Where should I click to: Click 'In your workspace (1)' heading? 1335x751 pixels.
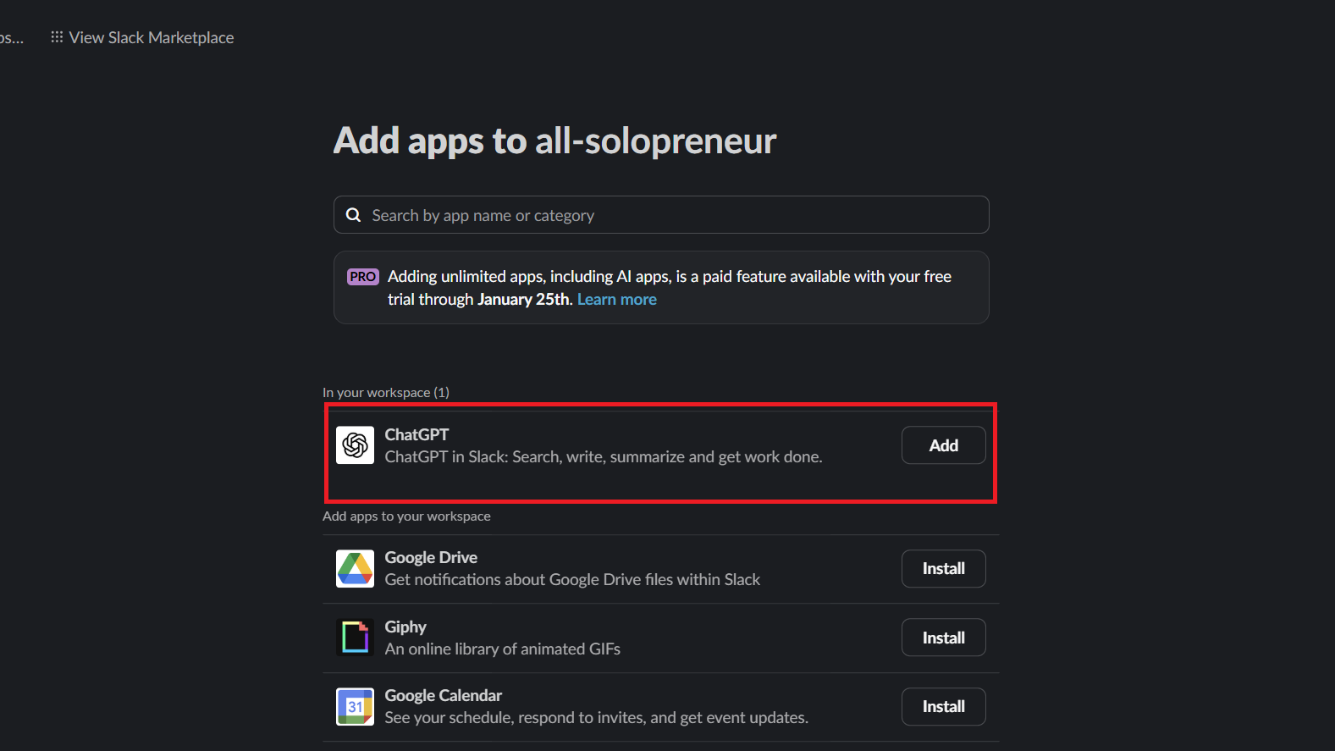386,392
